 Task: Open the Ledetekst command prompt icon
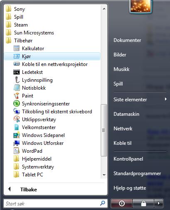tap(17, 72)
